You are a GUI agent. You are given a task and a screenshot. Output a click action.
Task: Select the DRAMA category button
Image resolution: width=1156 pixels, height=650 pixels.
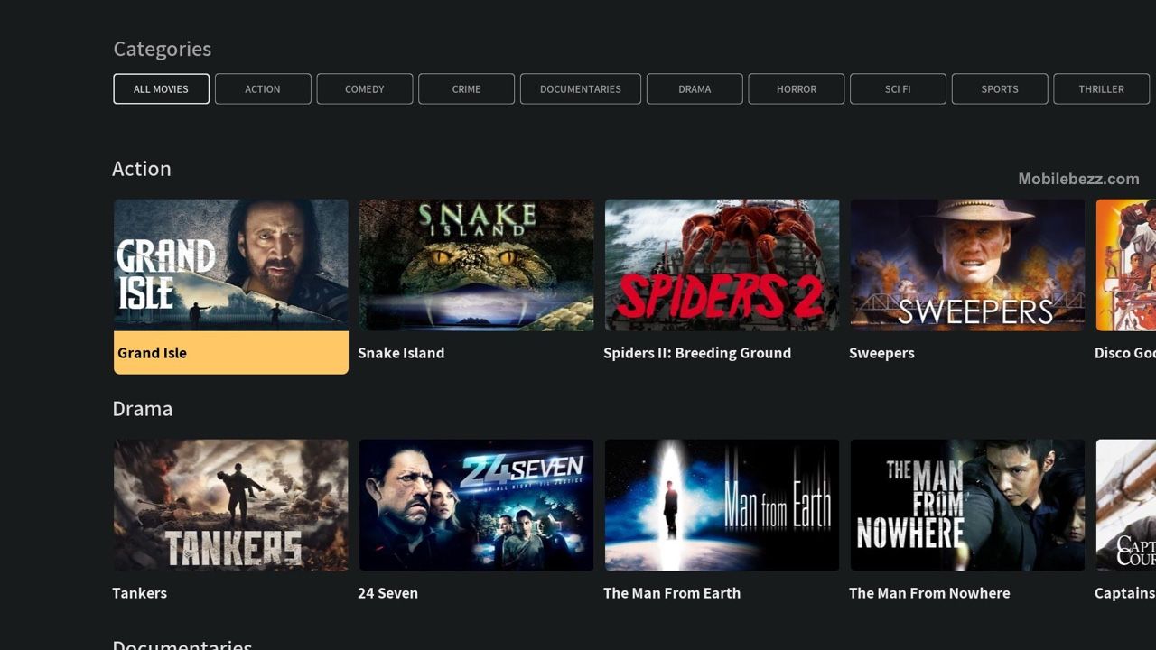[x=695, y=89]
